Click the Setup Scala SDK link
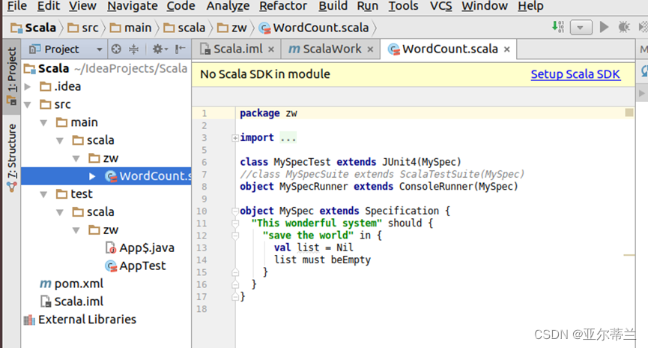The height and width of the screenshot is (348, 648). [575, 74]
